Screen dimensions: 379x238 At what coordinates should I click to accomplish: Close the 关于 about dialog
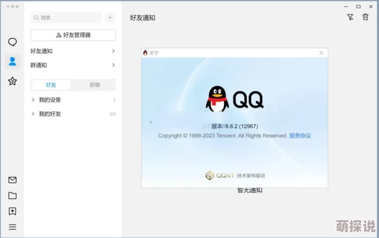pyautogui.click(x=321, y=53)
